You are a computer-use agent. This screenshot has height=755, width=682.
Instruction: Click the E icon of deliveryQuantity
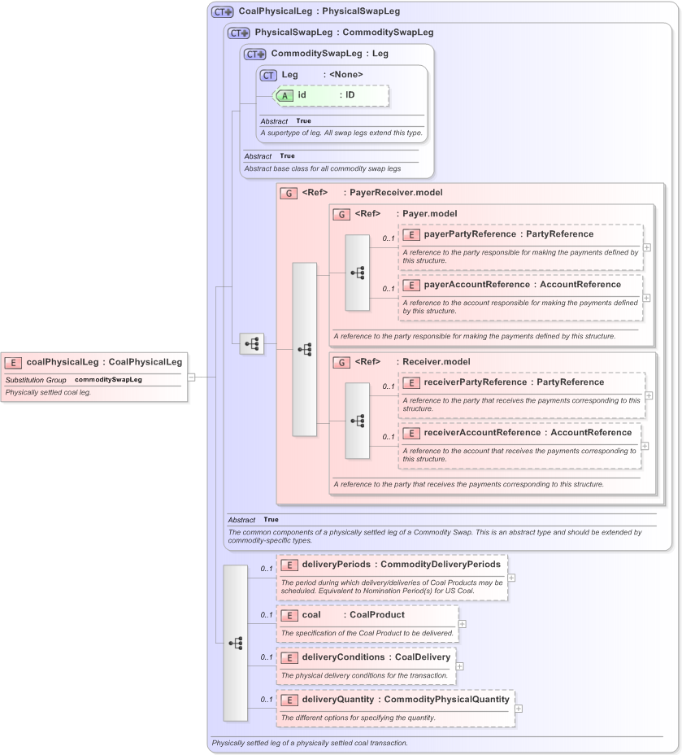pyautogui.click(x=289, y=700)
